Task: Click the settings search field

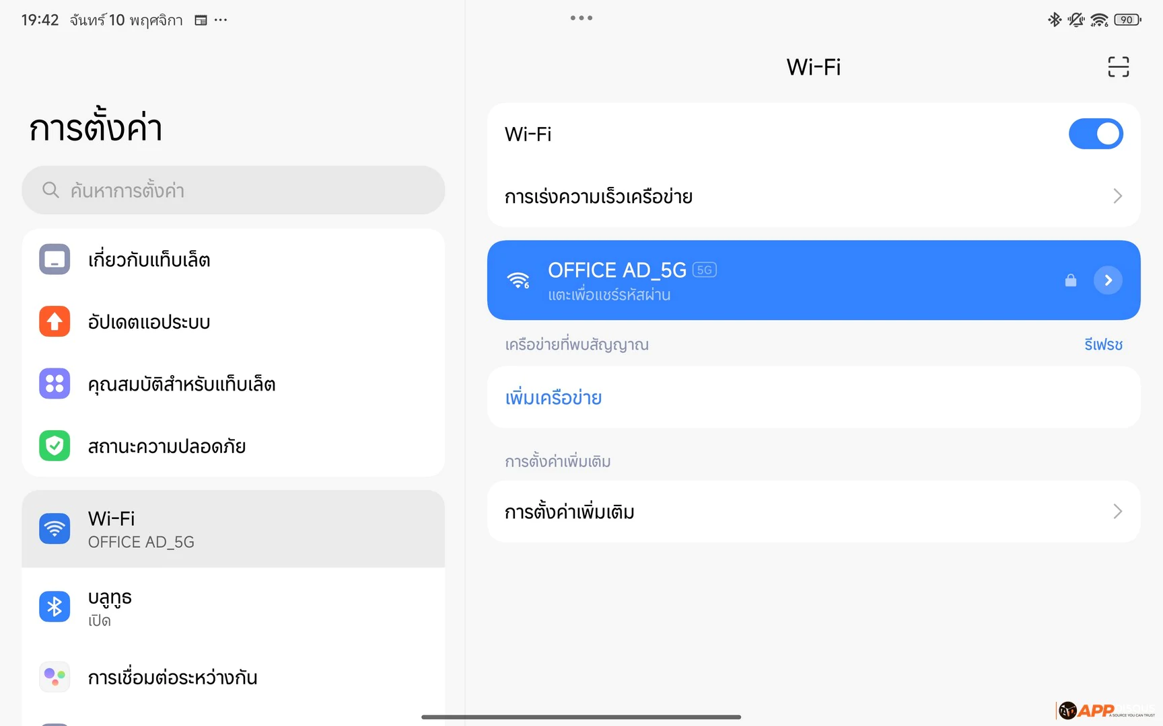Action: [x=233, y=190]
